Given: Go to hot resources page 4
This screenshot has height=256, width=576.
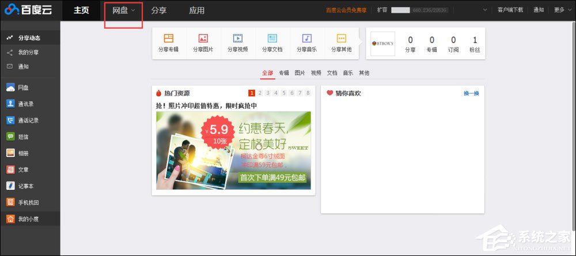Looking at the screenshot, I should click(276, 93).
